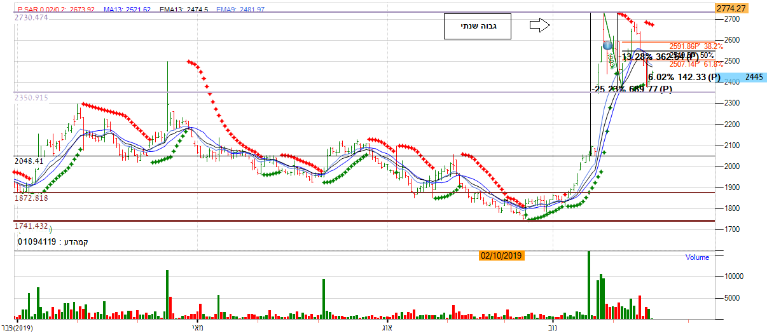The image size is (767, 333).
Task: Click the right-pointing arrow shape annotation
Action: click(539, 25)
